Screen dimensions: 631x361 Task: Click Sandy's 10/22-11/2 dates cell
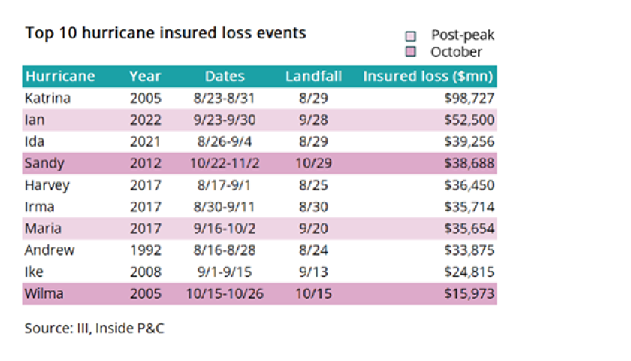click(x=225, y=163)
